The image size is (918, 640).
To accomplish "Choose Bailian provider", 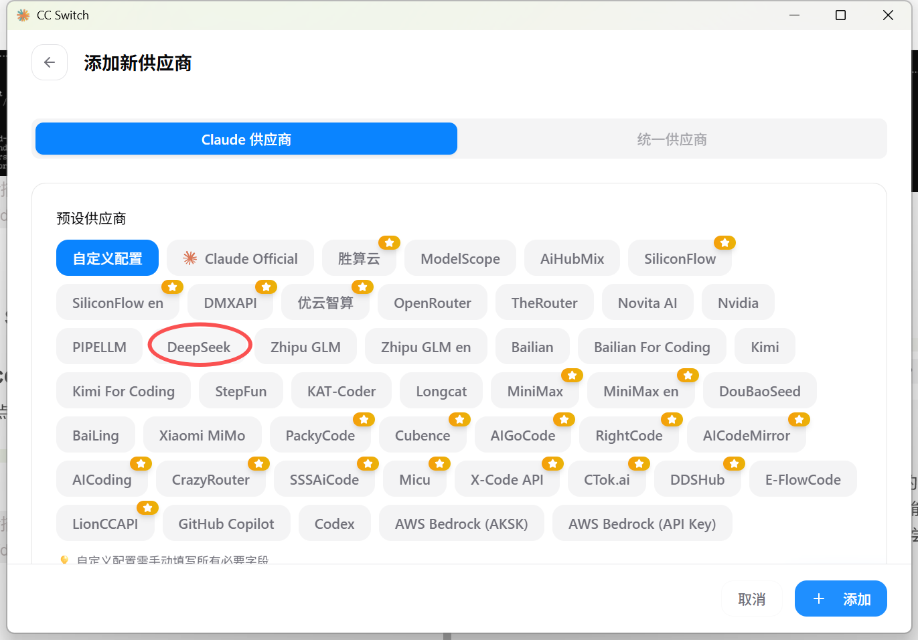I will (532, 346).
